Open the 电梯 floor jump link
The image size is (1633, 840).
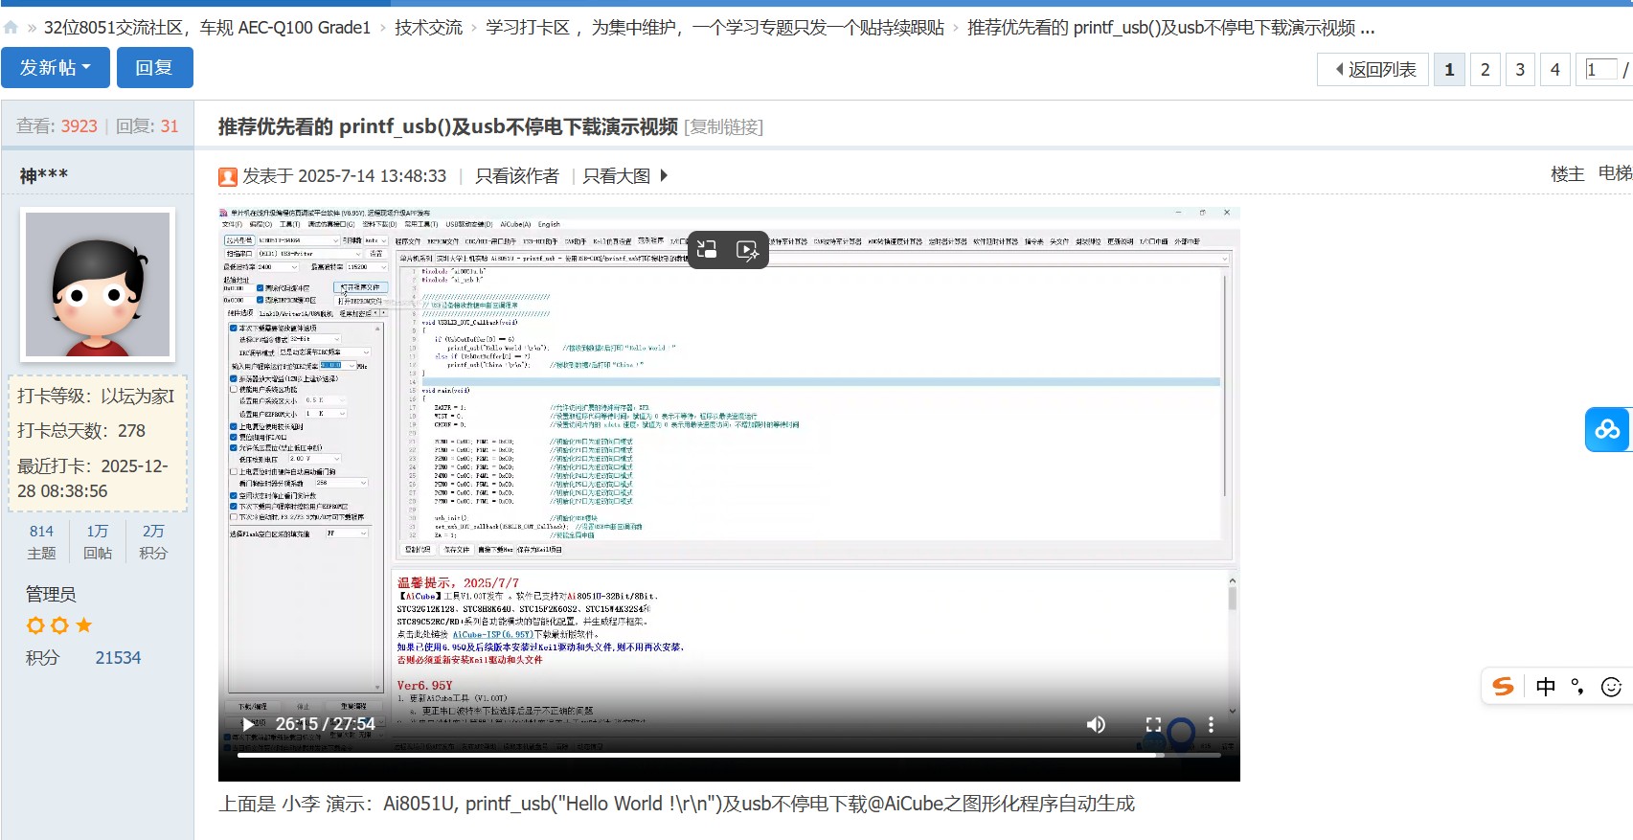[1615, 173]
